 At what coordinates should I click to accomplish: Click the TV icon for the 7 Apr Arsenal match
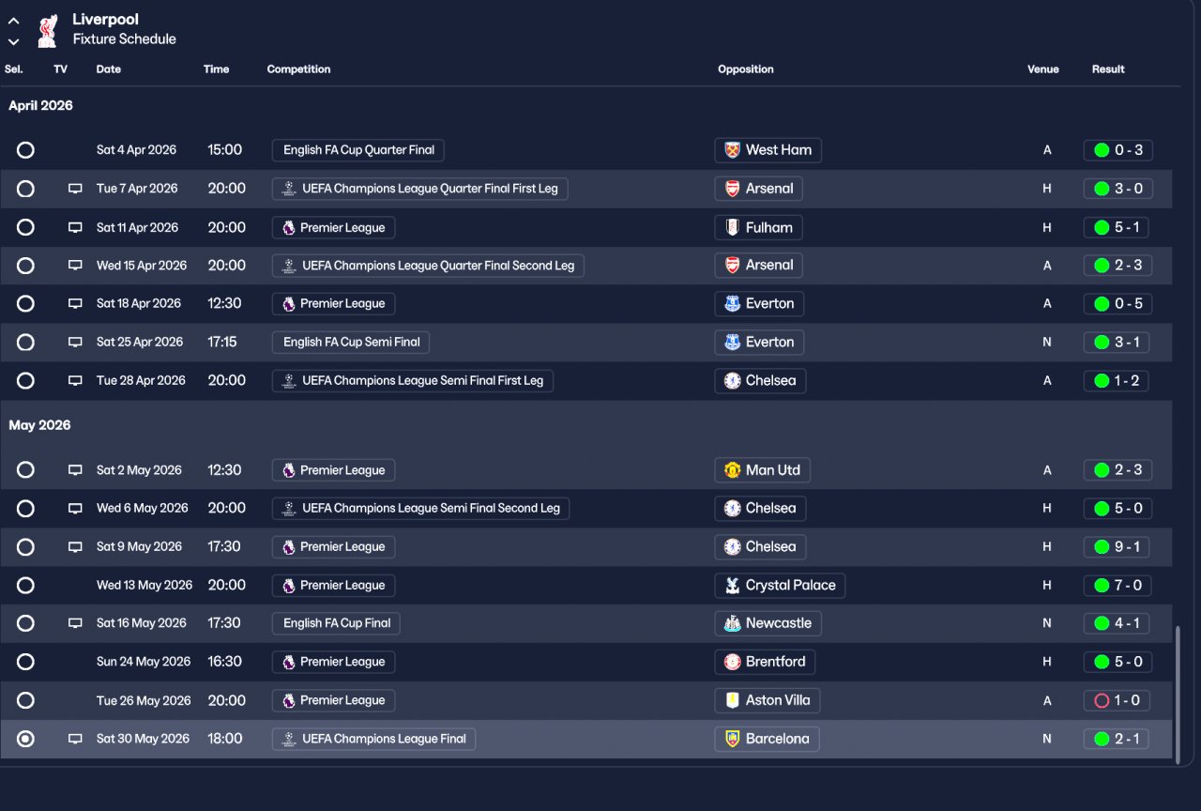click(x=75, y=189)
